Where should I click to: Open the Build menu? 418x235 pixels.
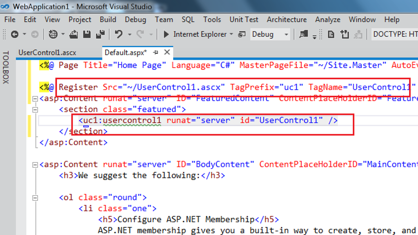pyautogui.click(x=108, y=20)
